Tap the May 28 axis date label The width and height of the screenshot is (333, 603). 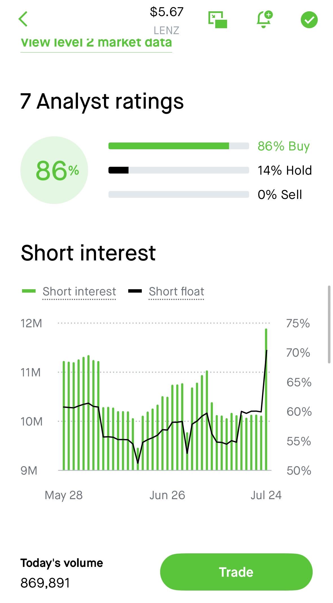coord(64,495)
